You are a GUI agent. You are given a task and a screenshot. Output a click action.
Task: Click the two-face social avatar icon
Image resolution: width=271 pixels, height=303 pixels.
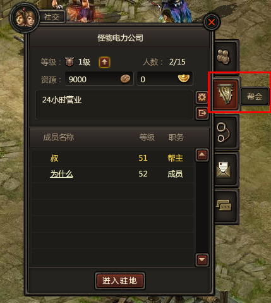[25, 18]
